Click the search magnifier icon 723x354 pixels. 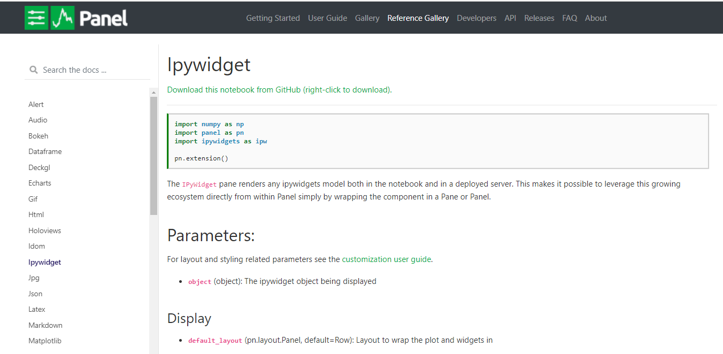[34, 70]
